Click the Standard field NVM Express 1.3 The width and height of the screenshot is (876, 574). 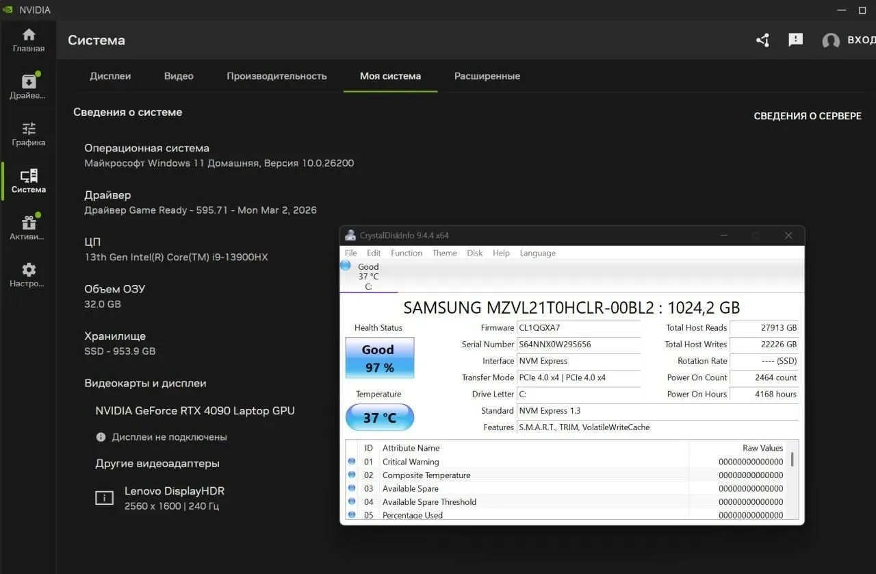(657, 411)
